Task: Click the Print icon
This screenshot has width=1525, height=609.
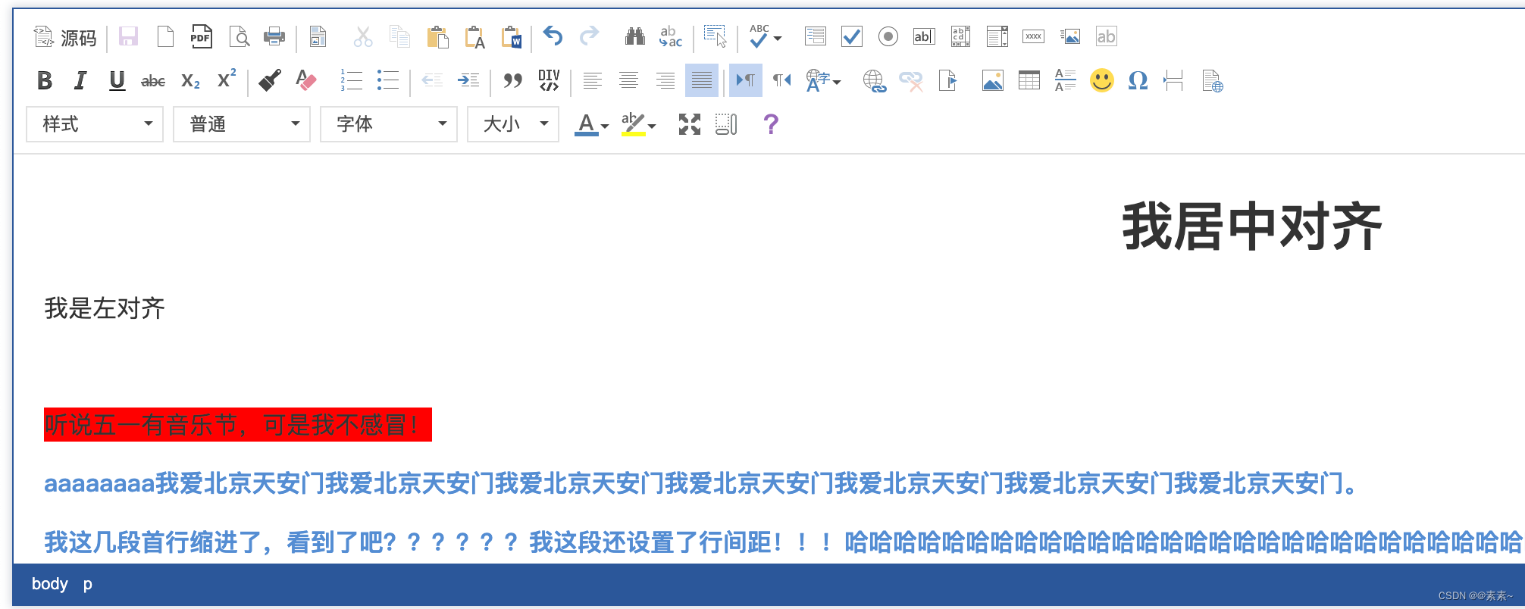Action: (x=274, y=36)
